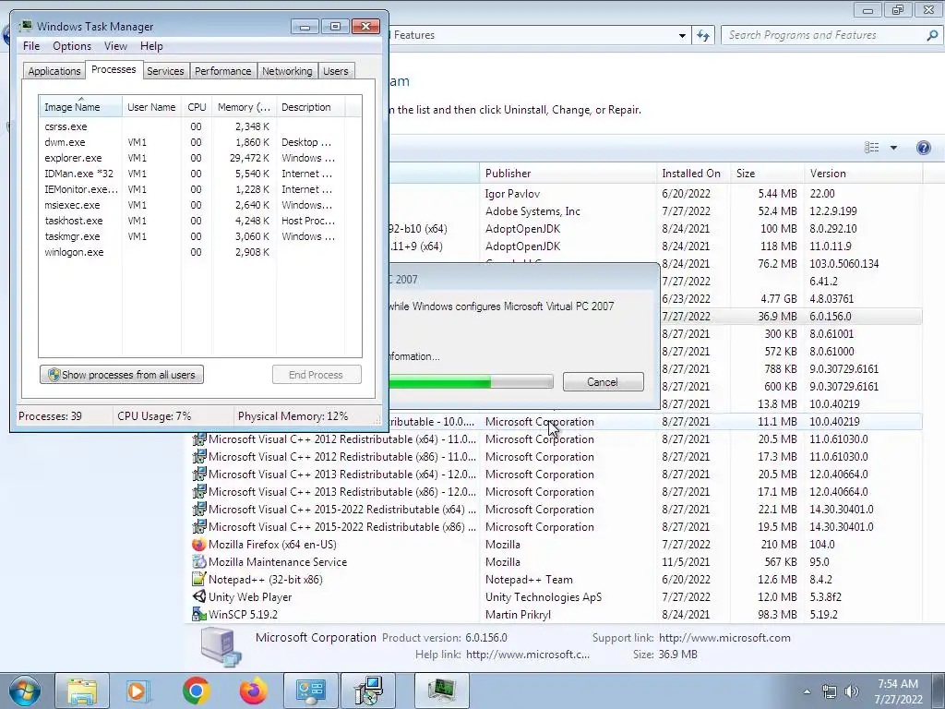The image size is (945, 709).
Task: Click the volume speaker tray icon
Action: point(852,691)
